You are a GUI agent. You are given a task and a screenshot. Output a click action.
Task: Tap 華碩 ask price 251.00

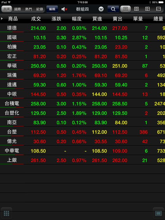click(x=120, y=66)
